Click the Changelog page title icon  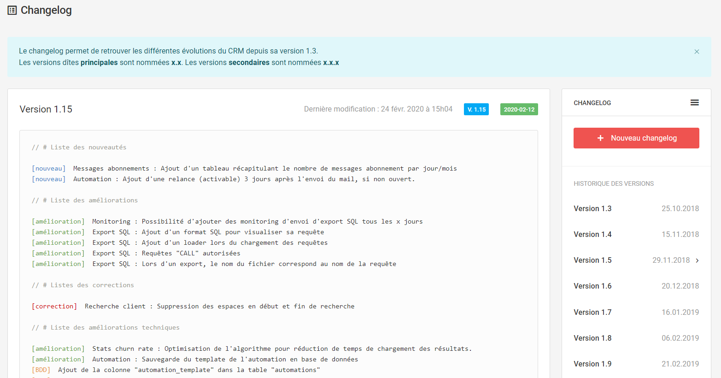point(12,10)
